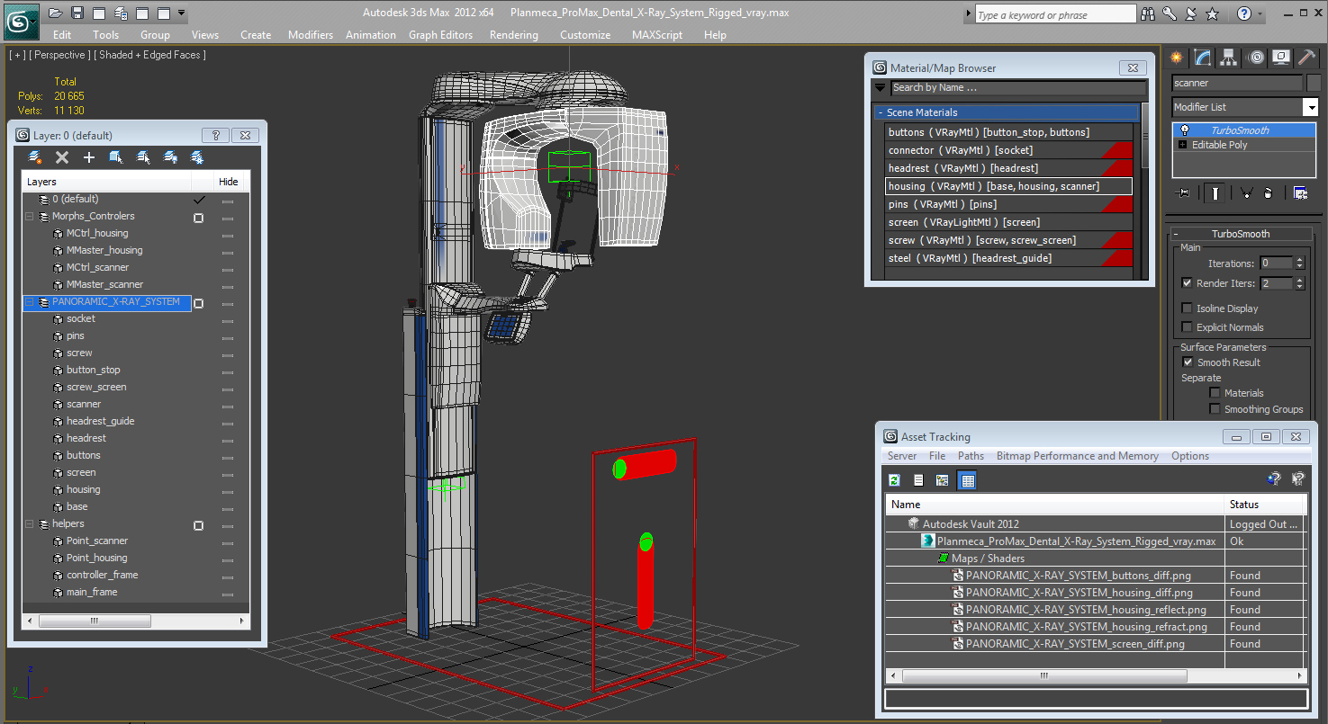Click Add Selected Objects plus icon
1328x724 pixels.
pyautogui.click(x=89, y=157)
